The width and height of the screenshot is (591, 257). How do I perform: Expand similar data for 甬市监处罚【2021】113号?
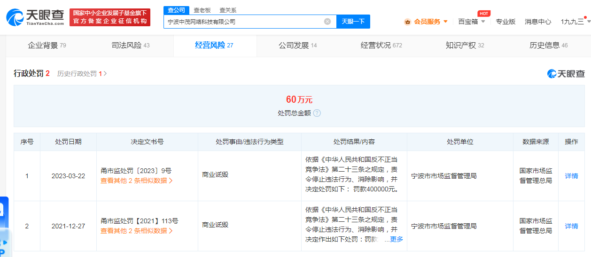(x=137, y=231)
